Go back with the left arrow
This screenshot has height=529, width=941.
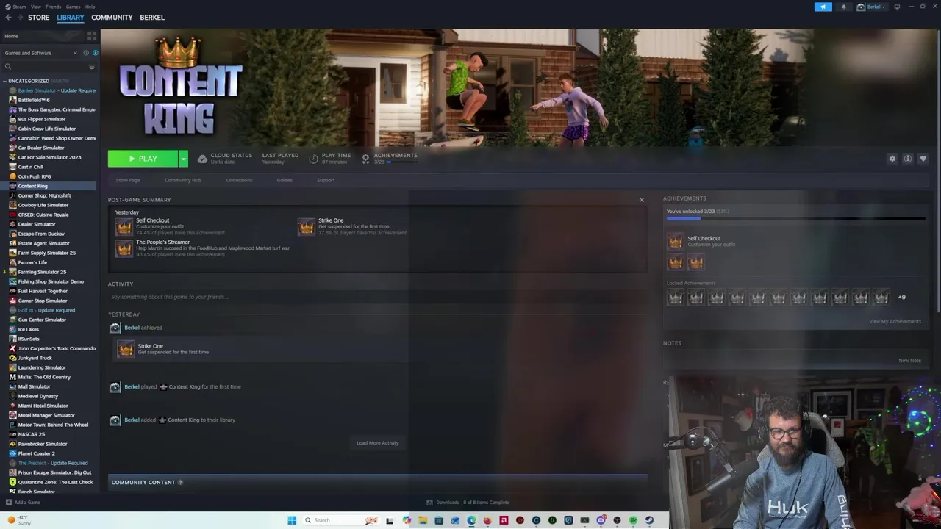[8, 18]
